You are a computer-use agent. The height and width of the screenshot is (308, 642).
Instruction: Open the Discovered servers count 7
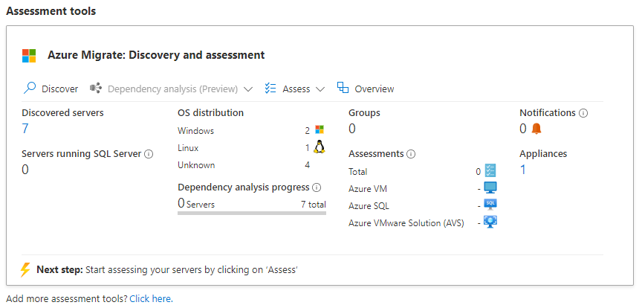(x=25, y=129)
